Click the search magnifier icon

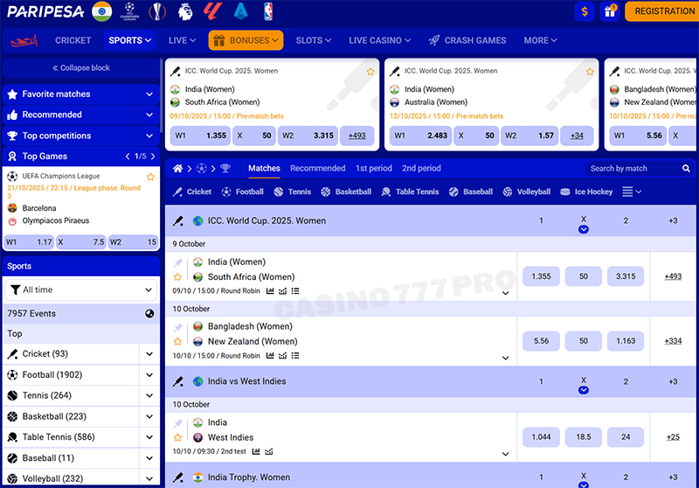pyautogui.click(x=686, y=168)
